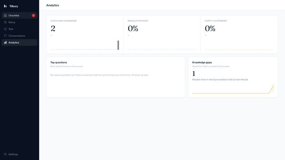The image size is (285, 160).
Task: Click the Tilbury workspace name
Action: (x=14, y=6)
